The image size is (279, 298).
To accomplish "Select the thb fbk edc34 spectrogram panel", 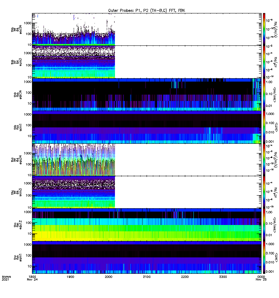I will click(x=147, y=95).
